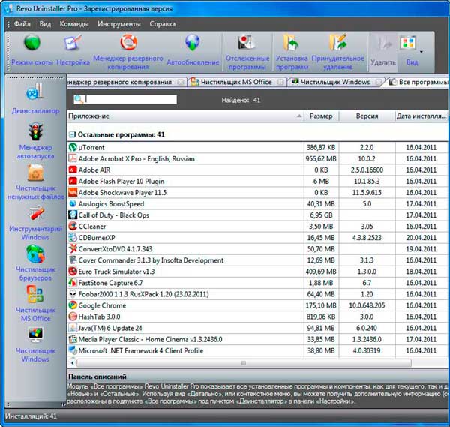Close the Чистильщик Windows tab
Viewport: 450px width, 427px height.
pos(379,82)
